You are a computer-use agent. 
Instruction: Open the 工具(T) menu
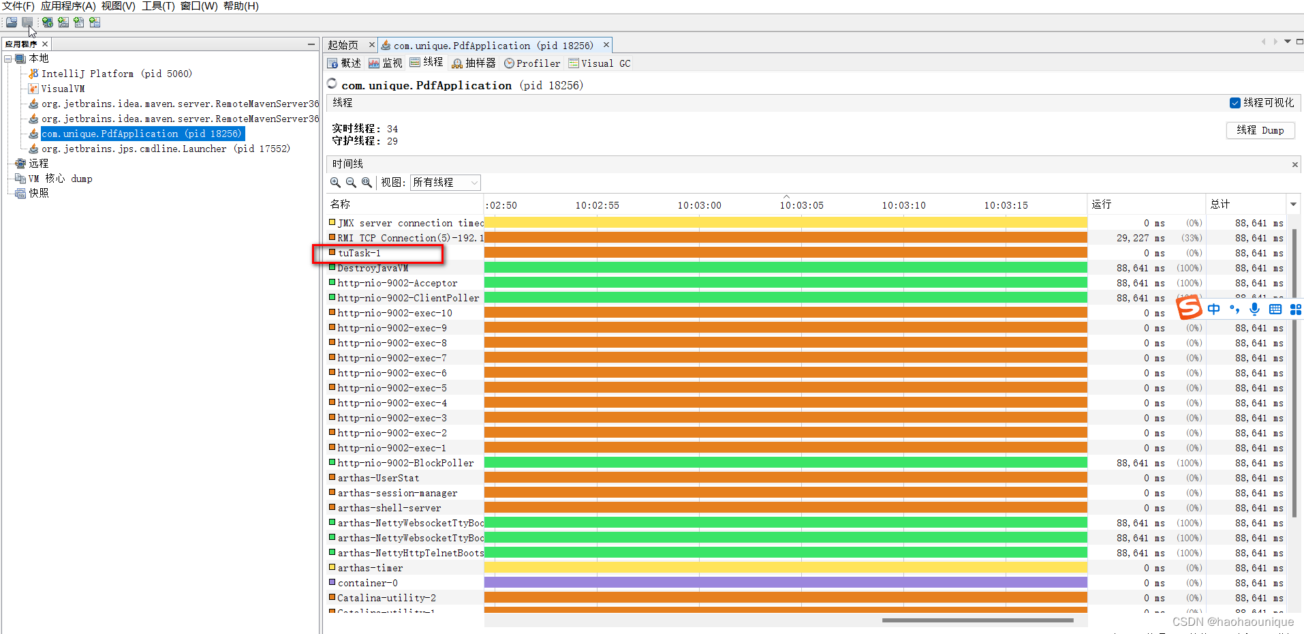tap(158, 6)
